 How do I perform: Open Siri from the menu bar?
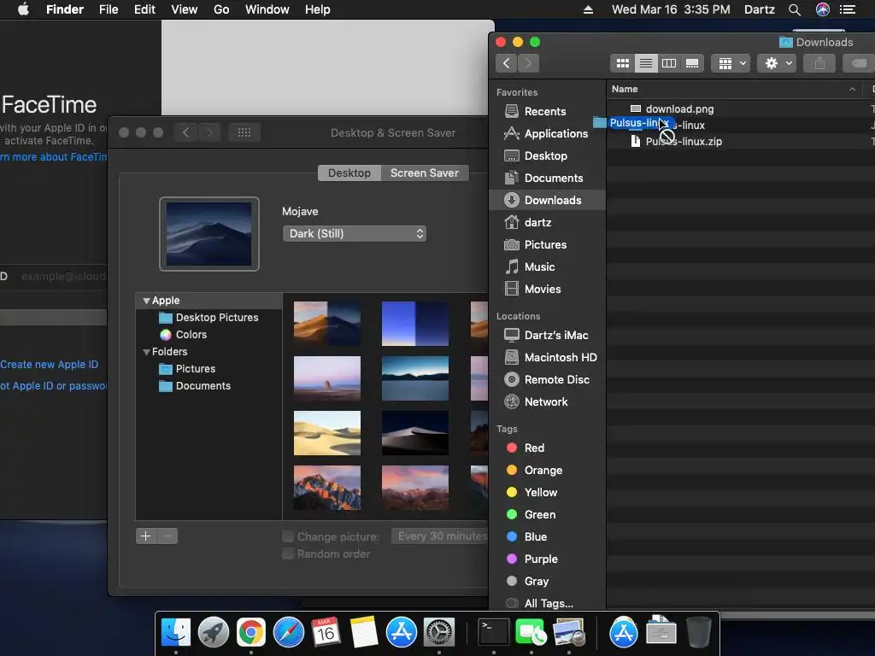click(823, 9)
